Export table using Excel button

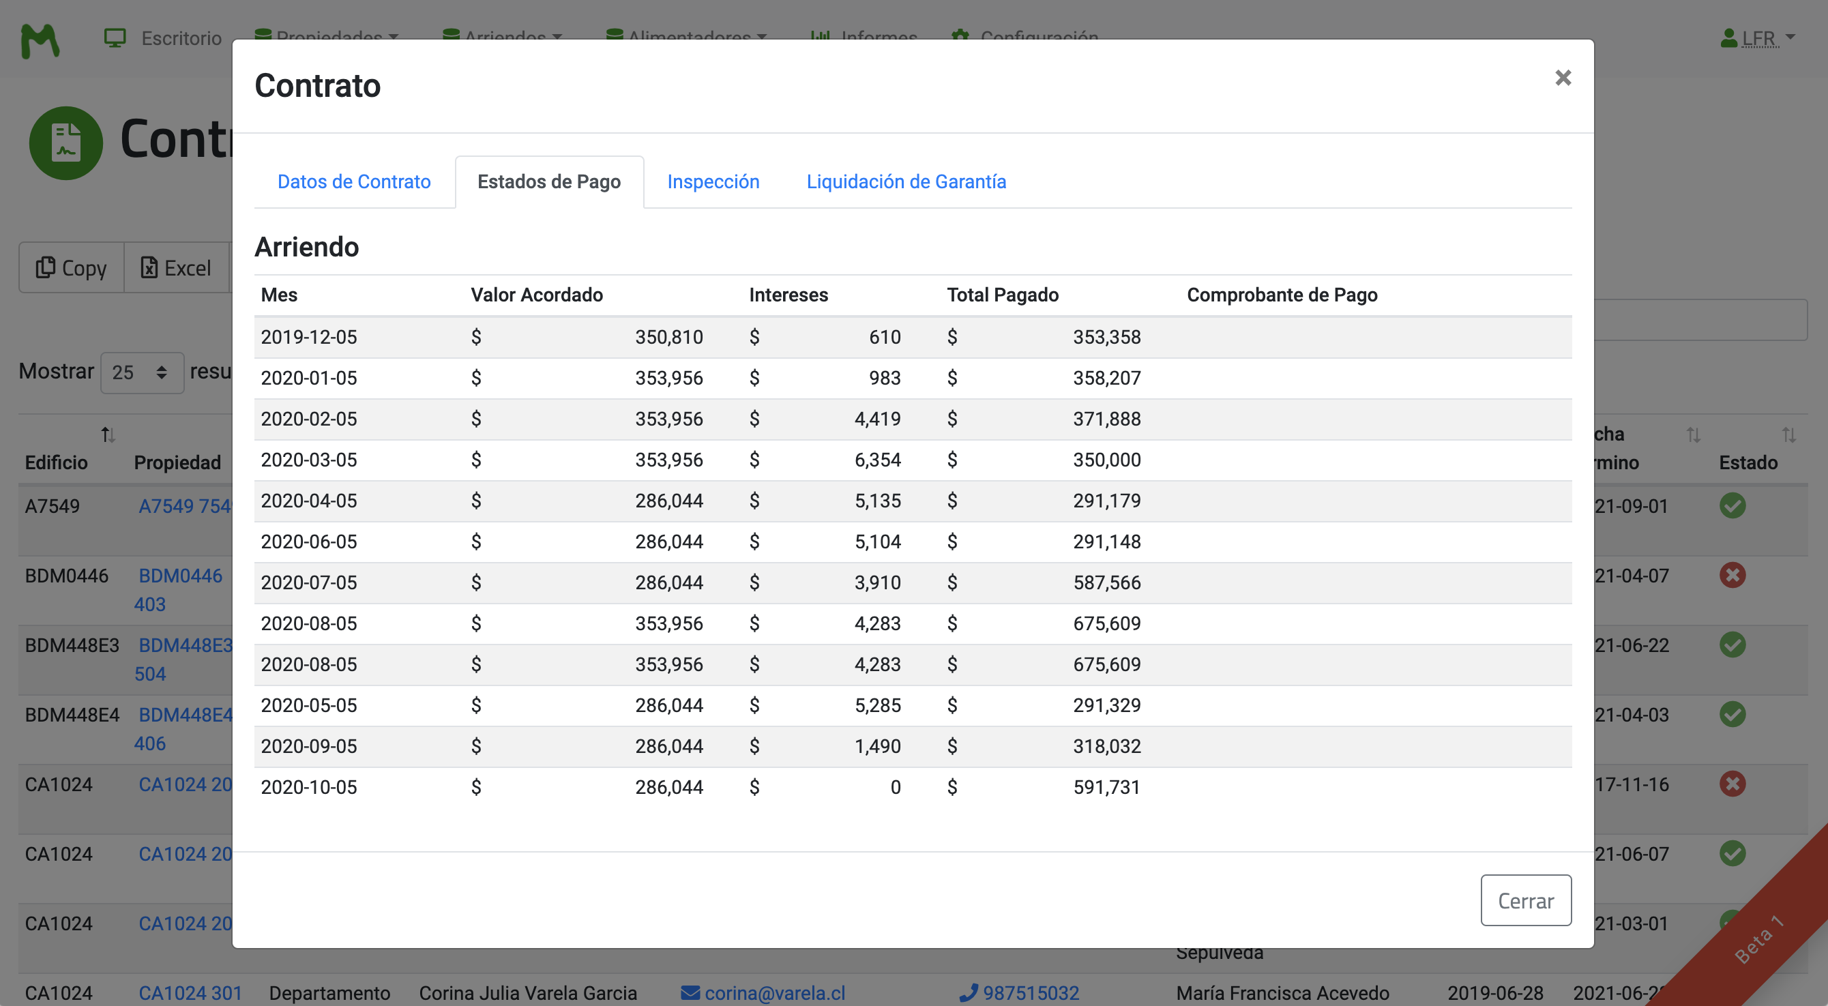click(177, 268)
